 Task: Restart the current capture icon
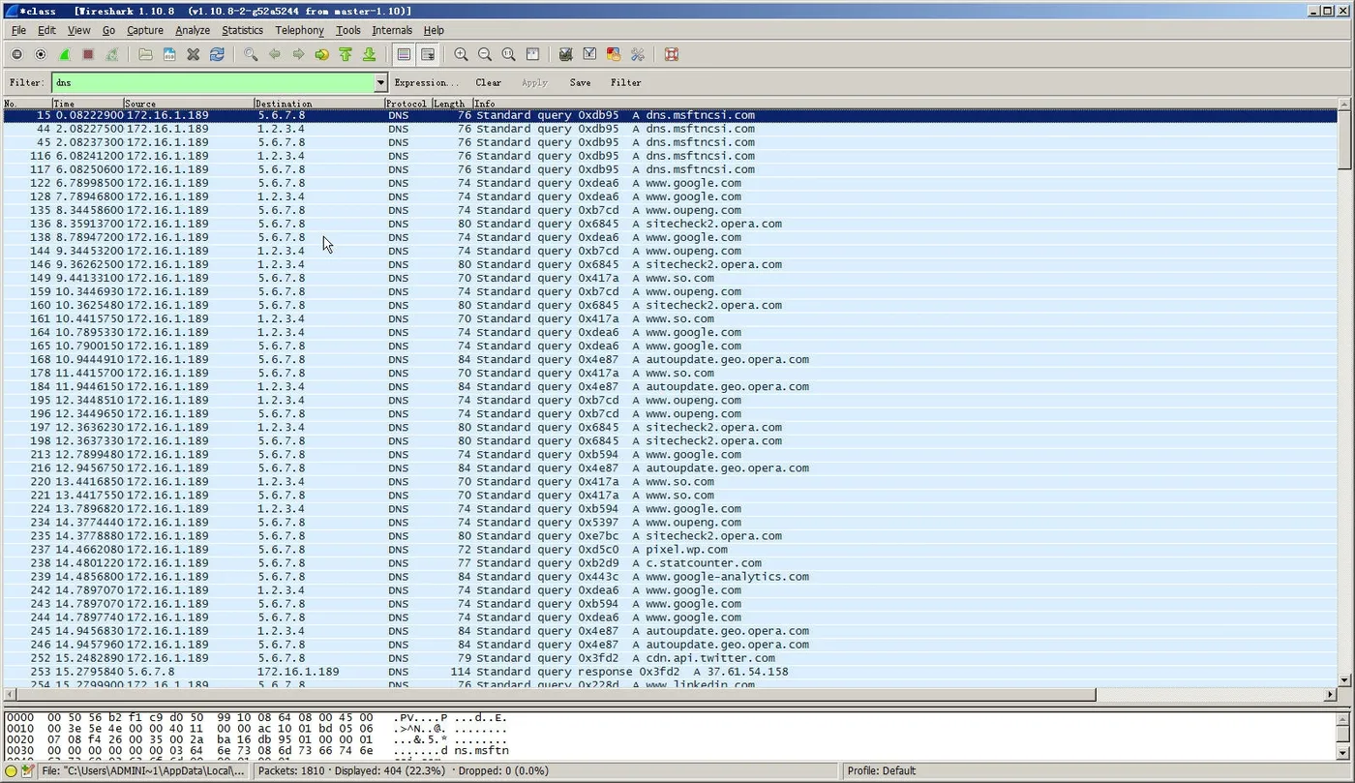click(x=111, y=54)
